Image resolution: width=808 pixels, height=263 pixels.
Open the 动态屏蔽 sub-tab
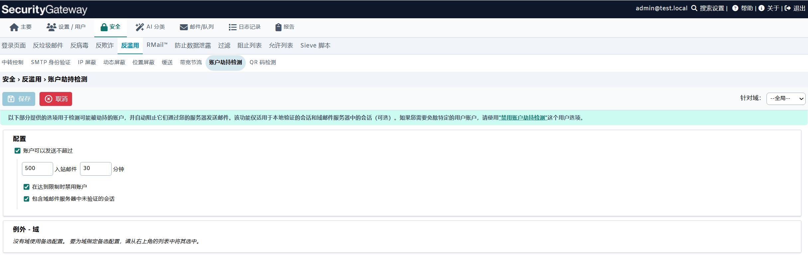click(x=114, y=62)
